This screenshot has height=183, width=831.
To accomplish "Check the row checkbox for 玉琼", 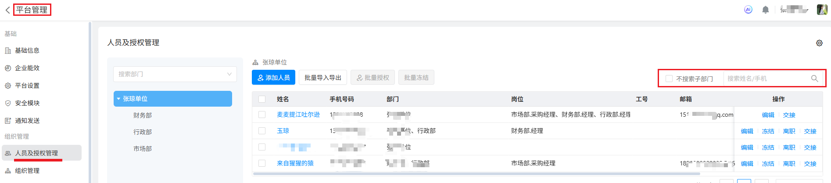I will (x=262, y=131).
